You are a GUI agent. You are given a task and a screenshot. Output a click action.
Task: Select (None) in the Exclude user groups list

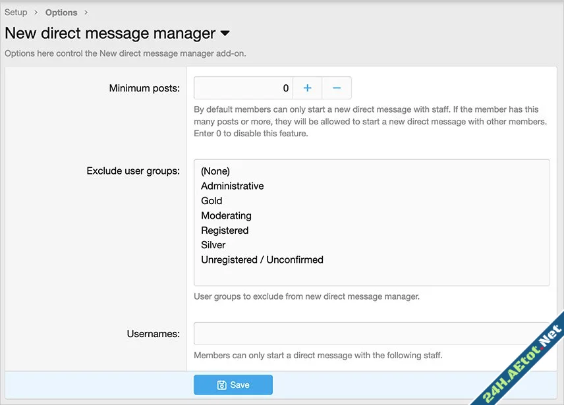click(x=215, y=171)
